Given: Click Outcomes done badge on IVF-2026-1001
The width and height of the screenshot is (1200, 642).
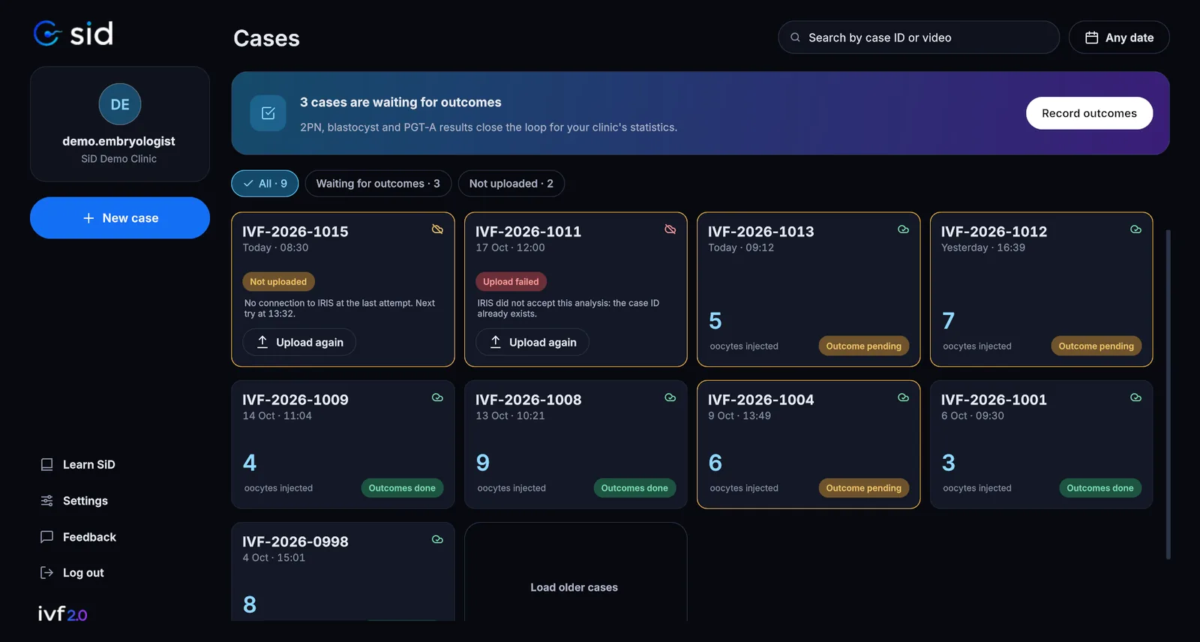Looking at the screenshot, I should [x=1100, y=488].
